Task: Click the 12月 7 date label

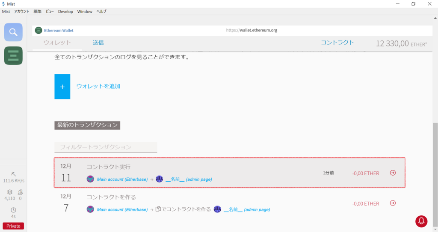Action: pyautogui.click(x=66, y=203)
